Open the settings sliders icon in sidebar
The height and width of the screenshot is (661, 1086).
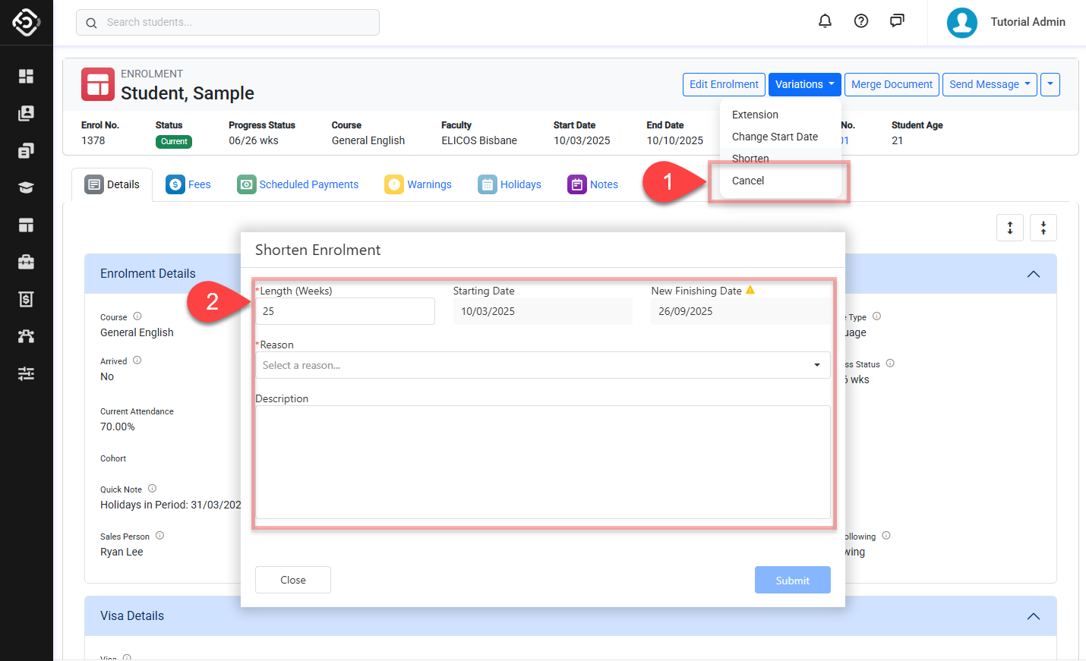(26, 373)
